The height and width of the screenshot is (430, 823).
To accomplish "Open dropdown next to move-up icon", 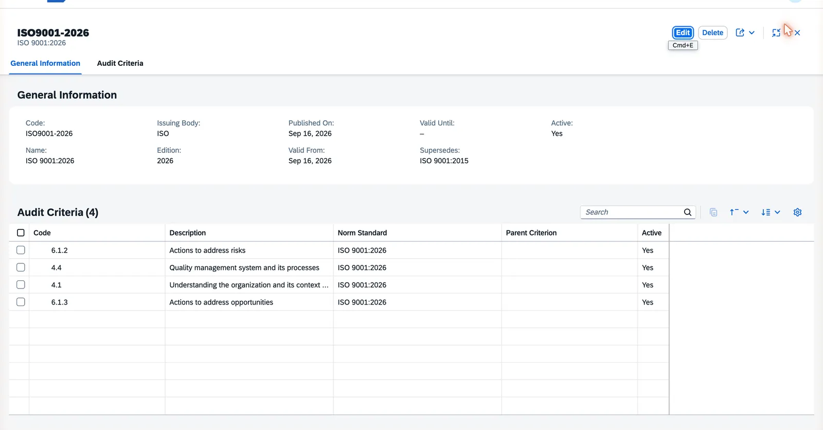I will (x=746, y=212).
